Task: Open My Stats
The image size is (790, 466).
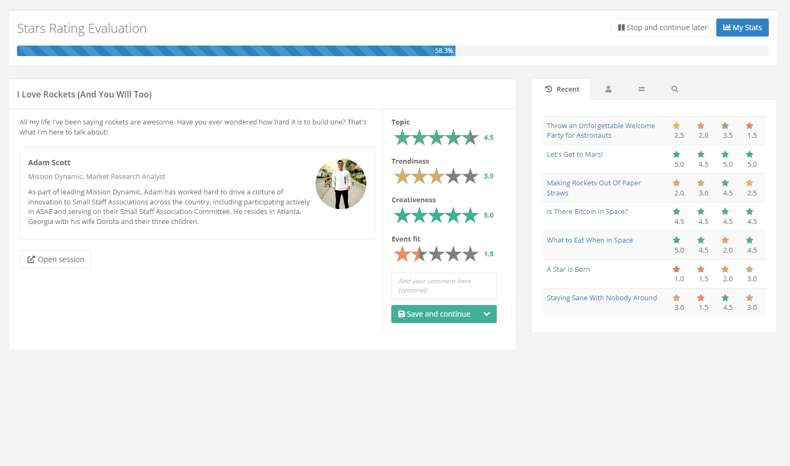Action: [x=742, y=28]
